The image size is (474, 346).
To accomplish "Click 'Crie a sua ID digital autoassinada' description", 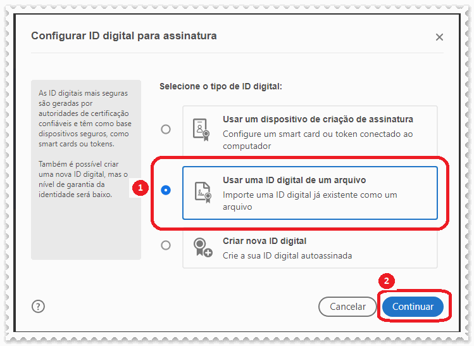I will click(287, 255).
